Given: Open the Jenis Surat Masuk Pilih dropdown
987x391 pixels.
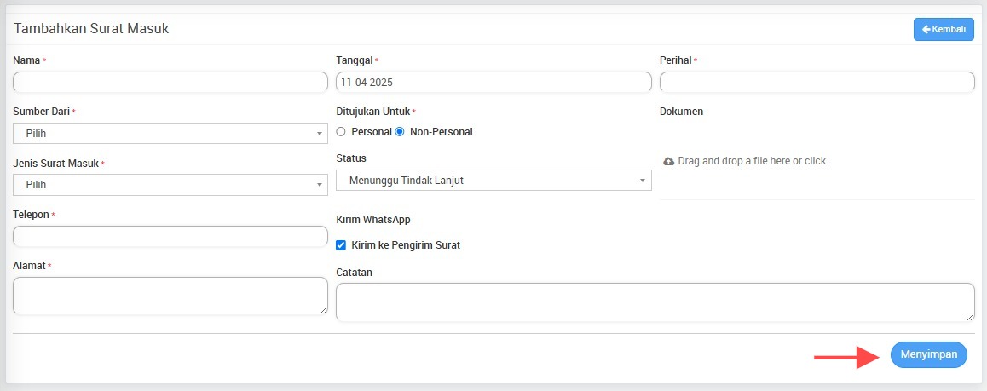Looking at the screenshot, I should (170, 185).
